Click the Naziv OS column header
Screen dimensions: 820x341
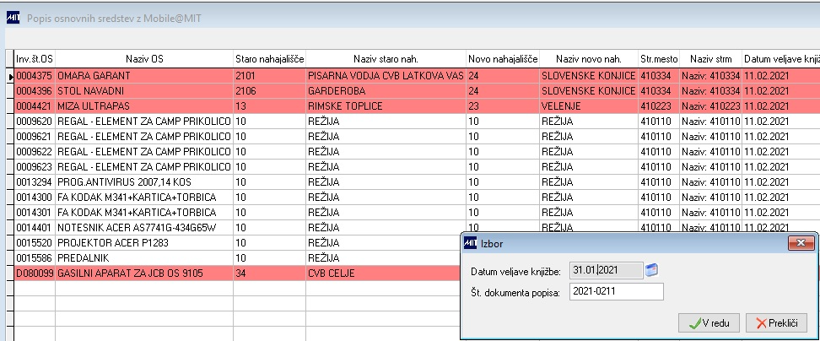click(144, 58)
